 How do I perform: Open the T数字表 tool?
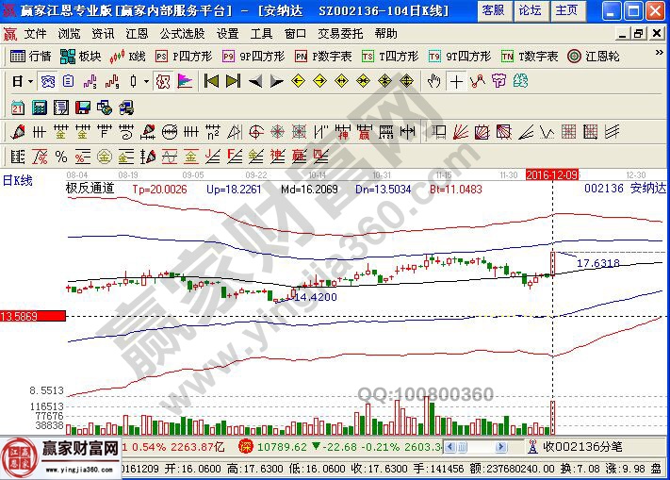click(530, 56)
